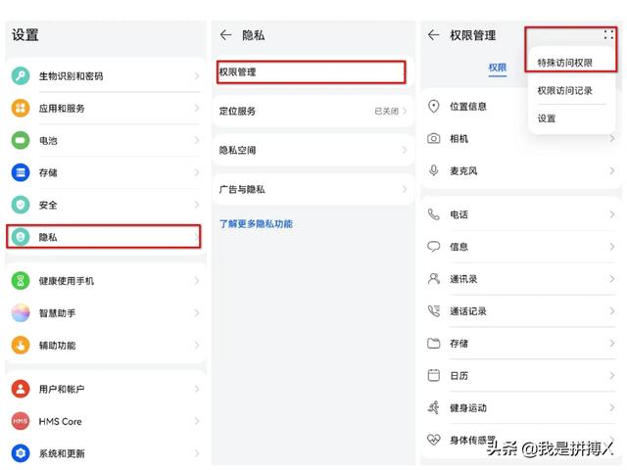
Task: Tap the 通话记录 label
Action: click(x=468, y=311)
